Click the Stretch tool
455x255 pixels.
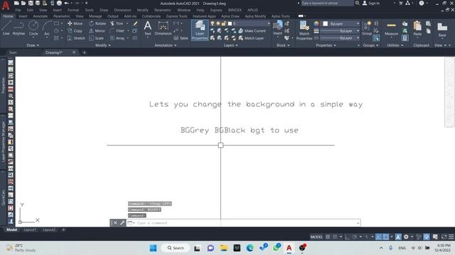tap(76, 38)
